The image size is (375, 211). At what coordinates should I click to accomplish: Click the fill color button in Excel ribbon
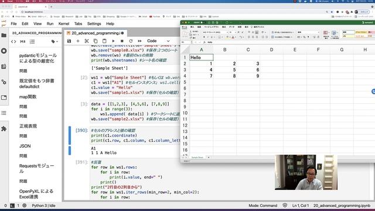click(x=227, y=37)
